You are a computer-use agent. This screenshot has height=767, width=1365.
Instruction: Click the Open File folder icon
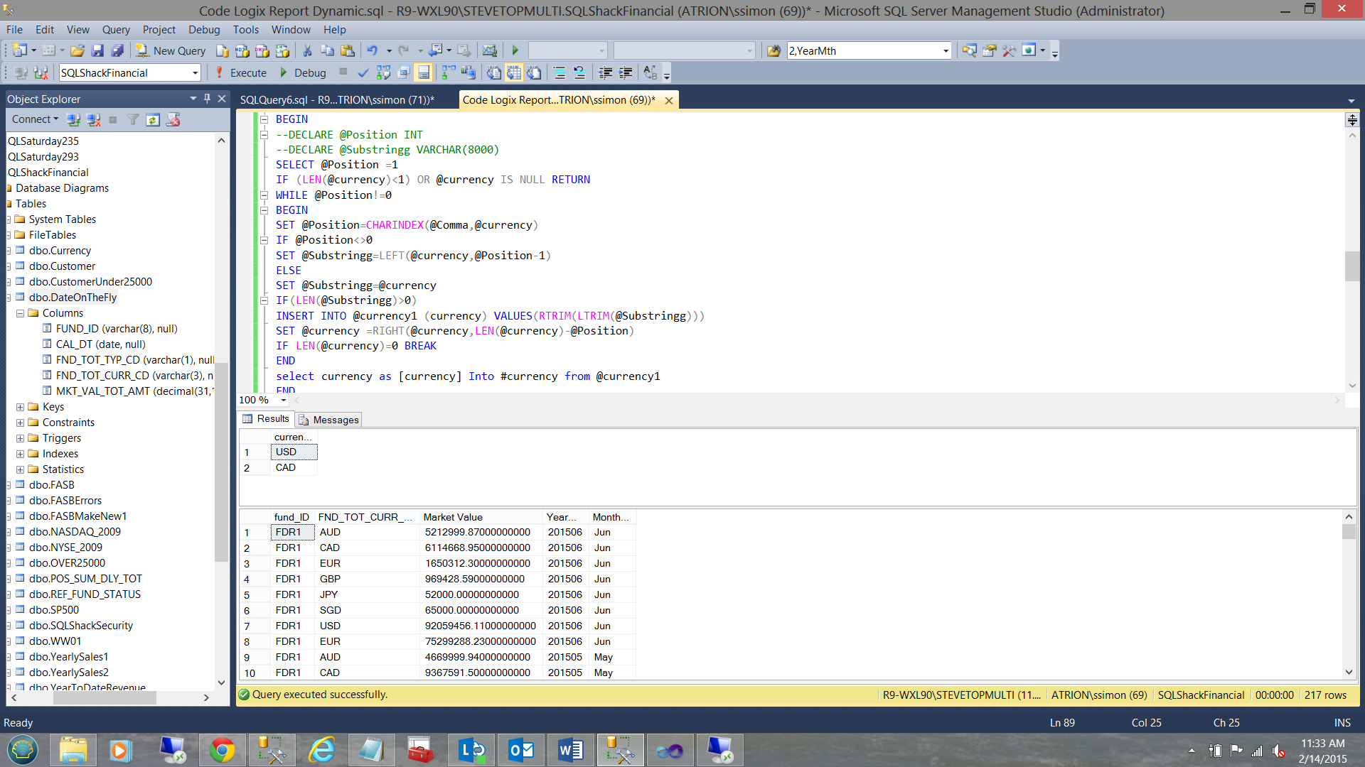[x=77, y=50]
